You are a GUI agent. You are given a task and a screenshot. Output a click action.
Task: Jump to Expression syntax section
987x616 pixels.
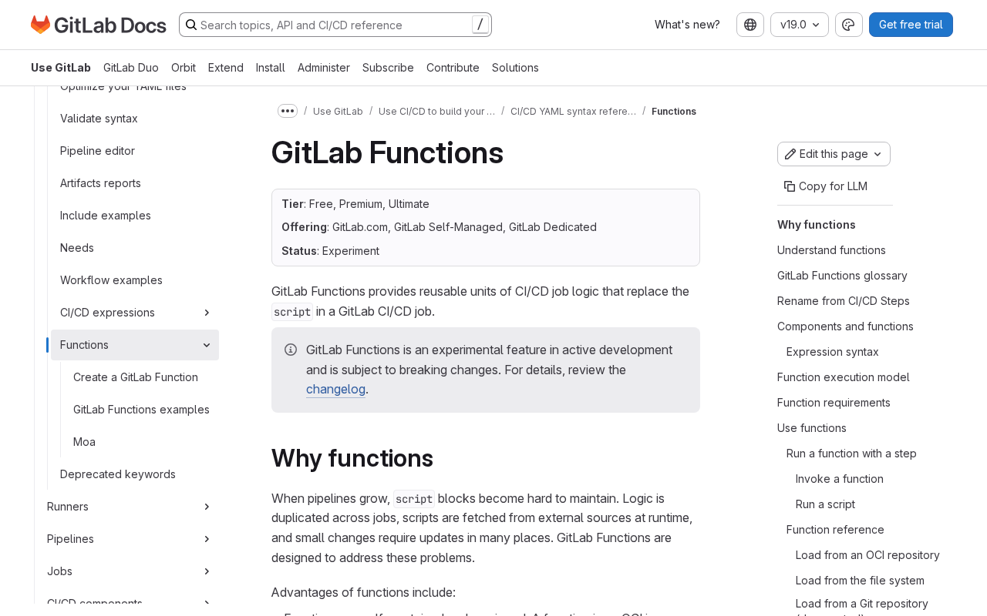pos(833,352)
